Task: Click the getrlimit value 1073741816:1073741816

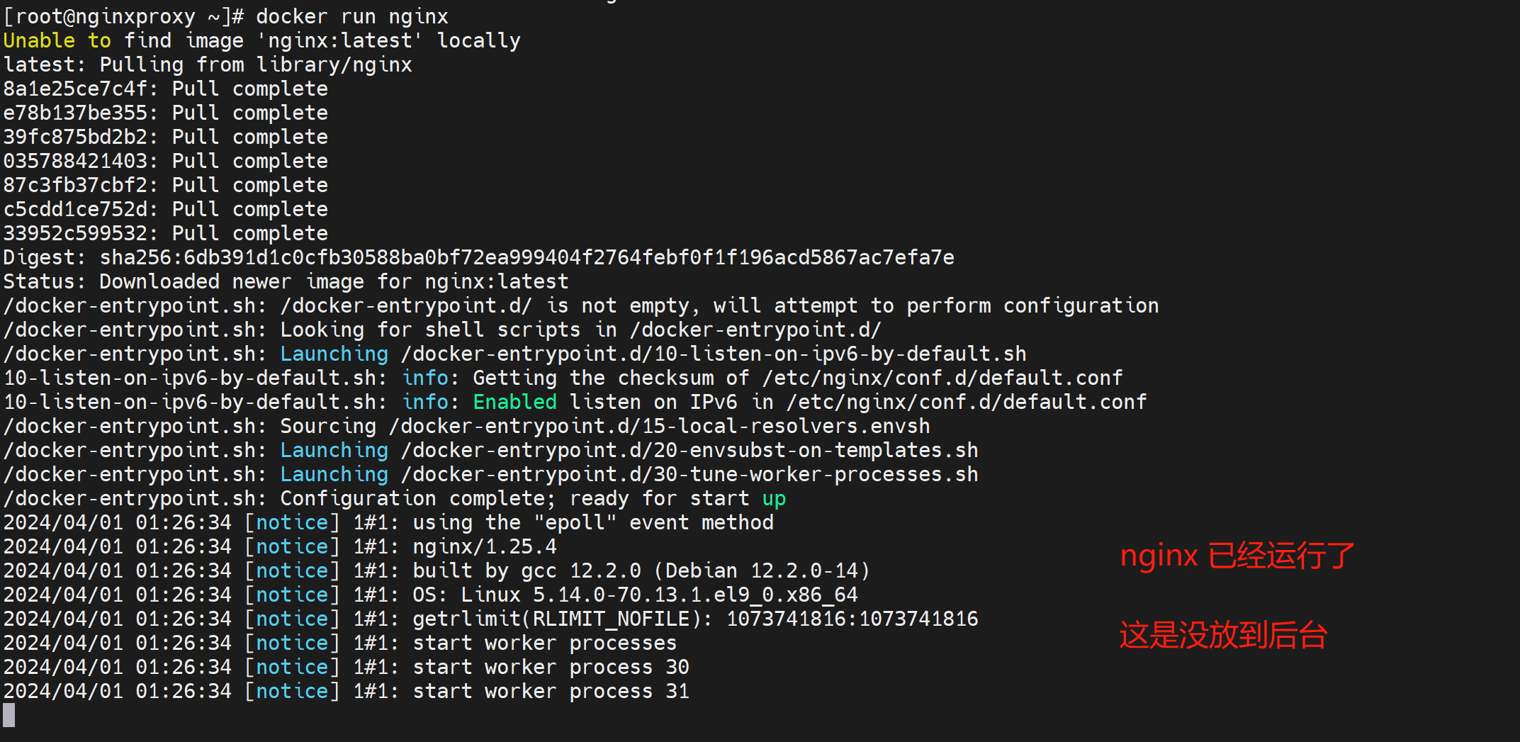Action: coord(852,619)
